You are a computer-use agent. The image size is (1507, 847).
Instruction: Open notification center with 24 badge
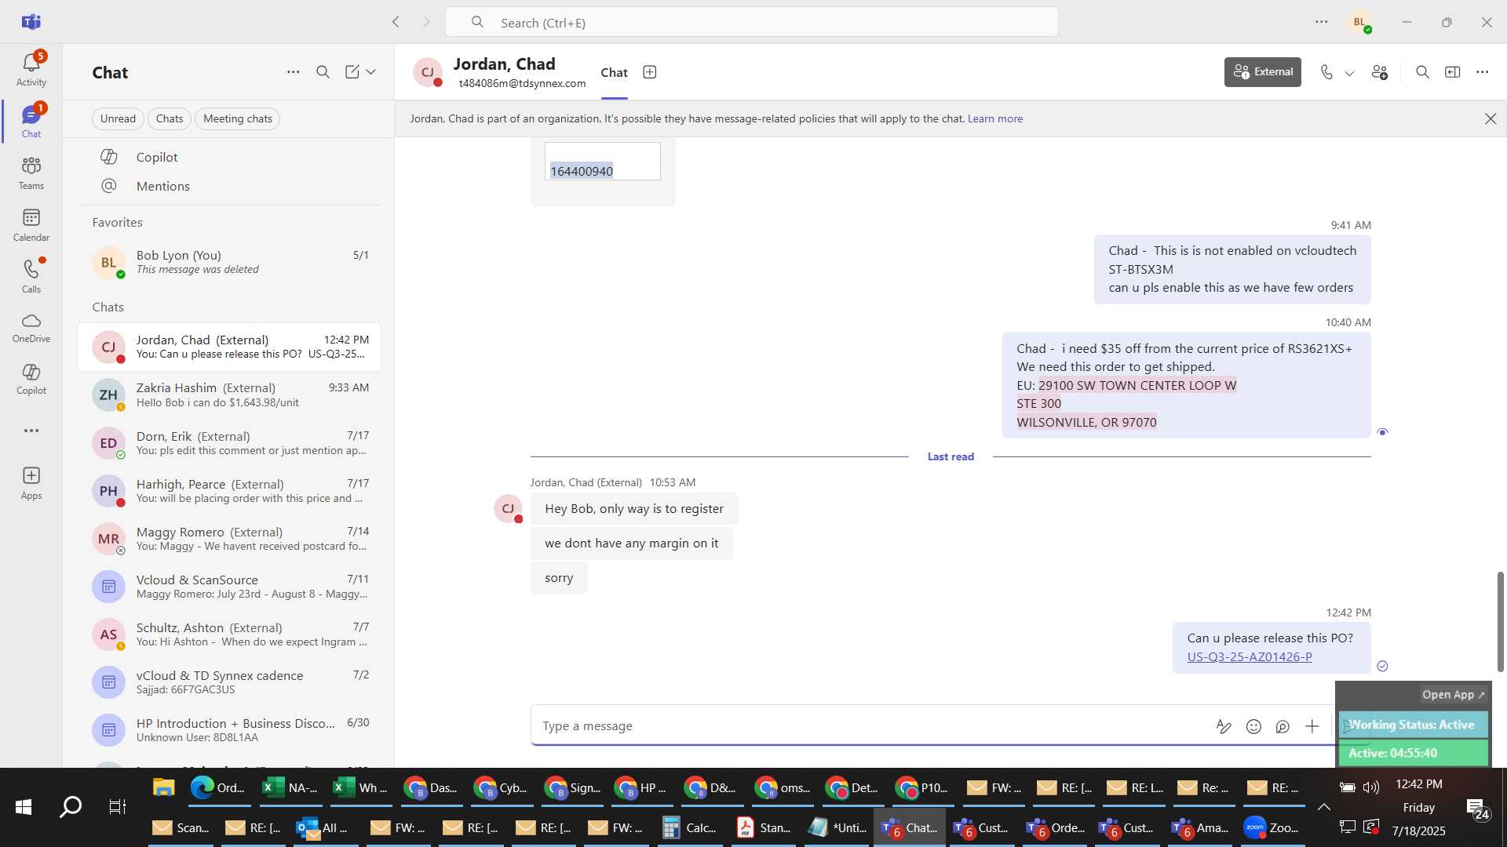pyautogui.click(x=1476, y=809)
